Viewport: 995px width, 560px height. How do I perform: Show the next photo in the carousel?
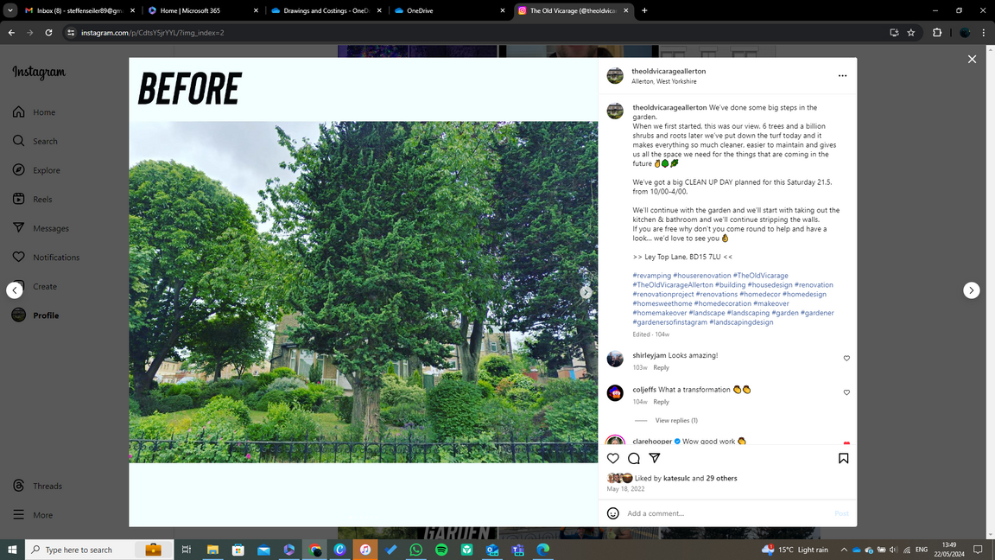point(586,292)
